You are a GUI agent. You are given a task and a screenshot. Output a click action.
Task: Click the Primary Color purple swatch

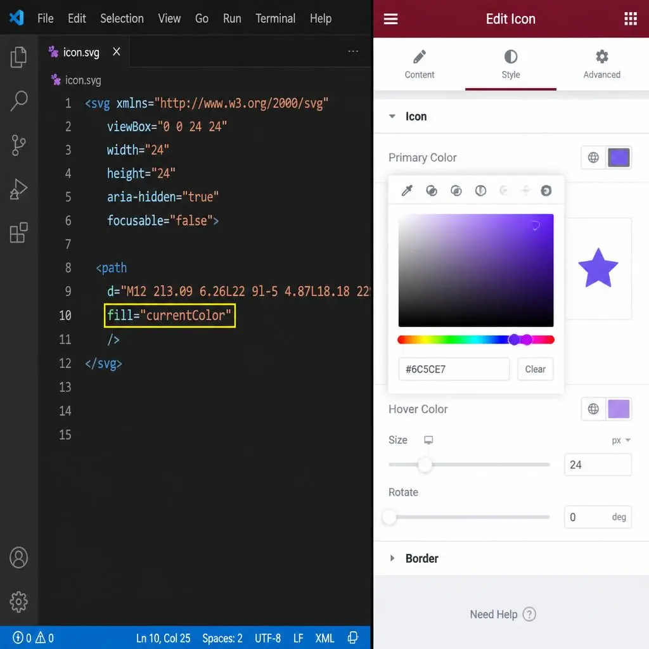(x=619, y=157)
